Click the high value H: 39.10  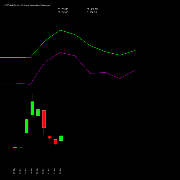(92, 9)
